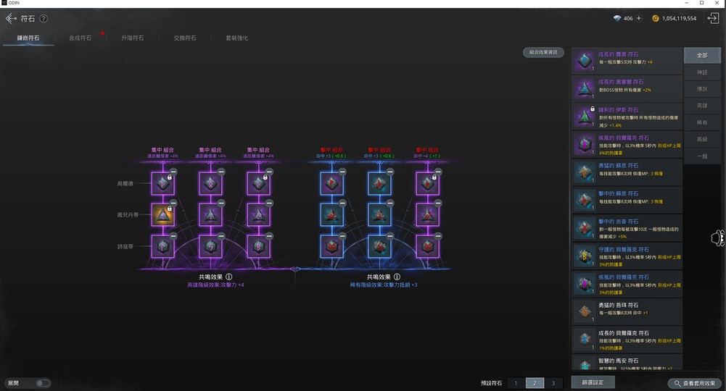The image size is (726, 391).
Task: Select 擊中的 吉普 符石 in the list
Action: tap(627, 228)
